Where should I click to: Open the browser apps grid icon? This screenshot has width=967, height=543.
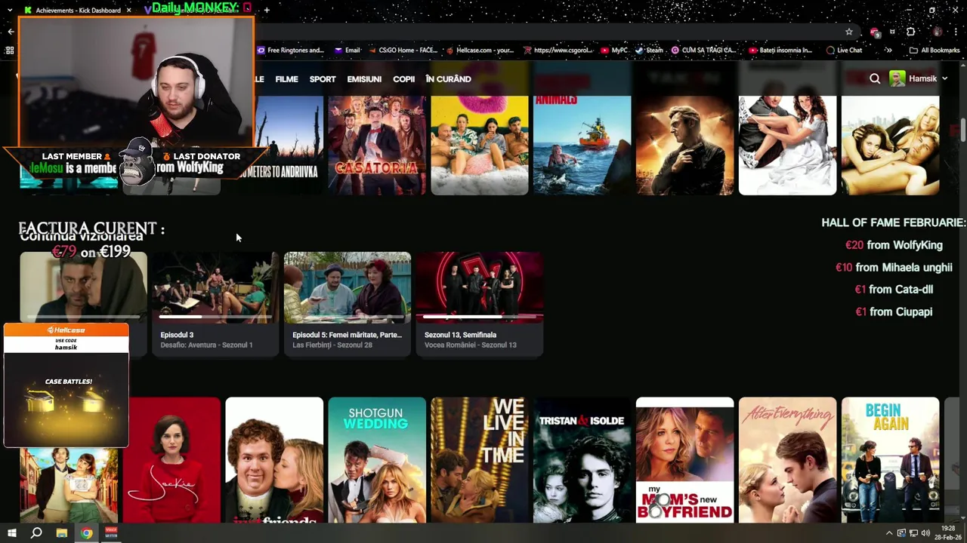[10, 51]
